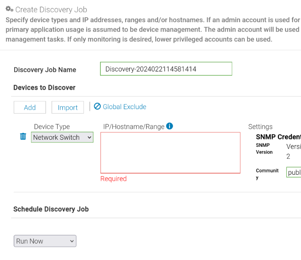Click the red Required validation message
The image size is (301, 260).
pos(113,179)
